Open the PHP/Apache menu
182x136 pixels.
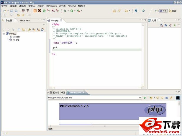[52, 6]
